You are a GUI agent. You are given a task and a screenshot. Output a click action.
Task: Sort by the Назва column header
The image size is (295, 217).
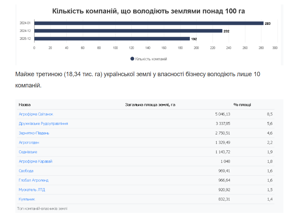coord(25,105)
